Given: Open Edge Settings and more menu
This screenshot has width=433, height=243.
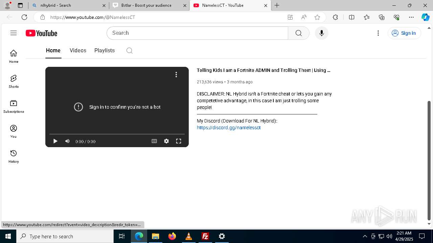Looking at the screenshot, I should tap(411, 17).
